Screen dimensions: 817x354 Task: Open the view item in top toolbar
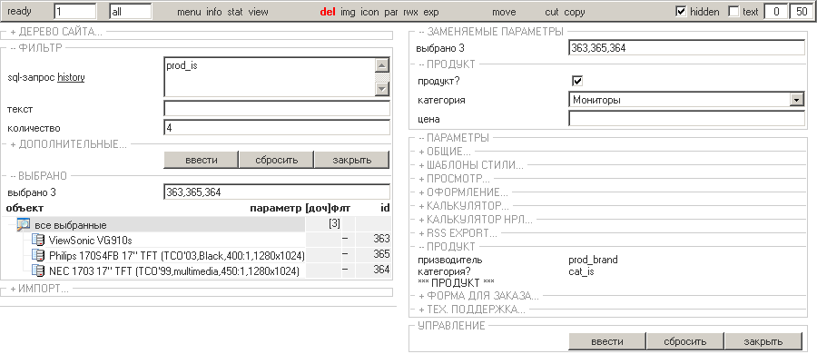(259, 12)
